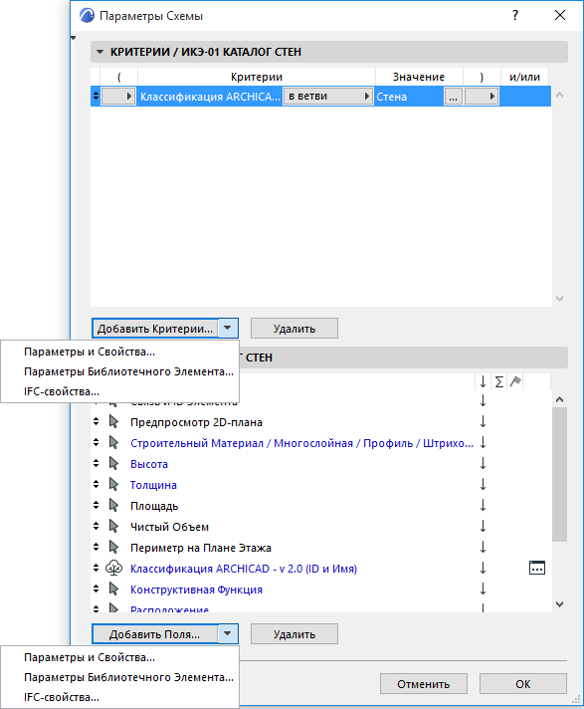This screenshot has height=709, width=584.
Task: Click the cursor icon beside Толщина
Action: [x=113, y=485]
